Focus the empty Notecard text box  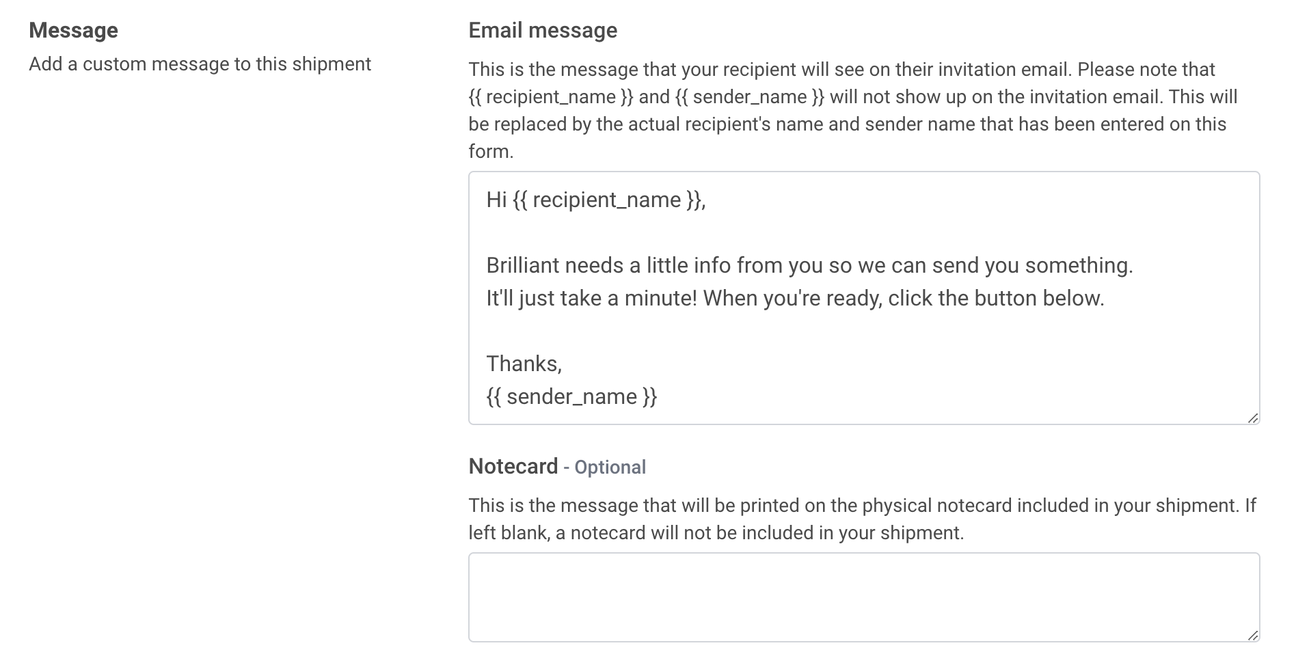[x=864, y=597]
